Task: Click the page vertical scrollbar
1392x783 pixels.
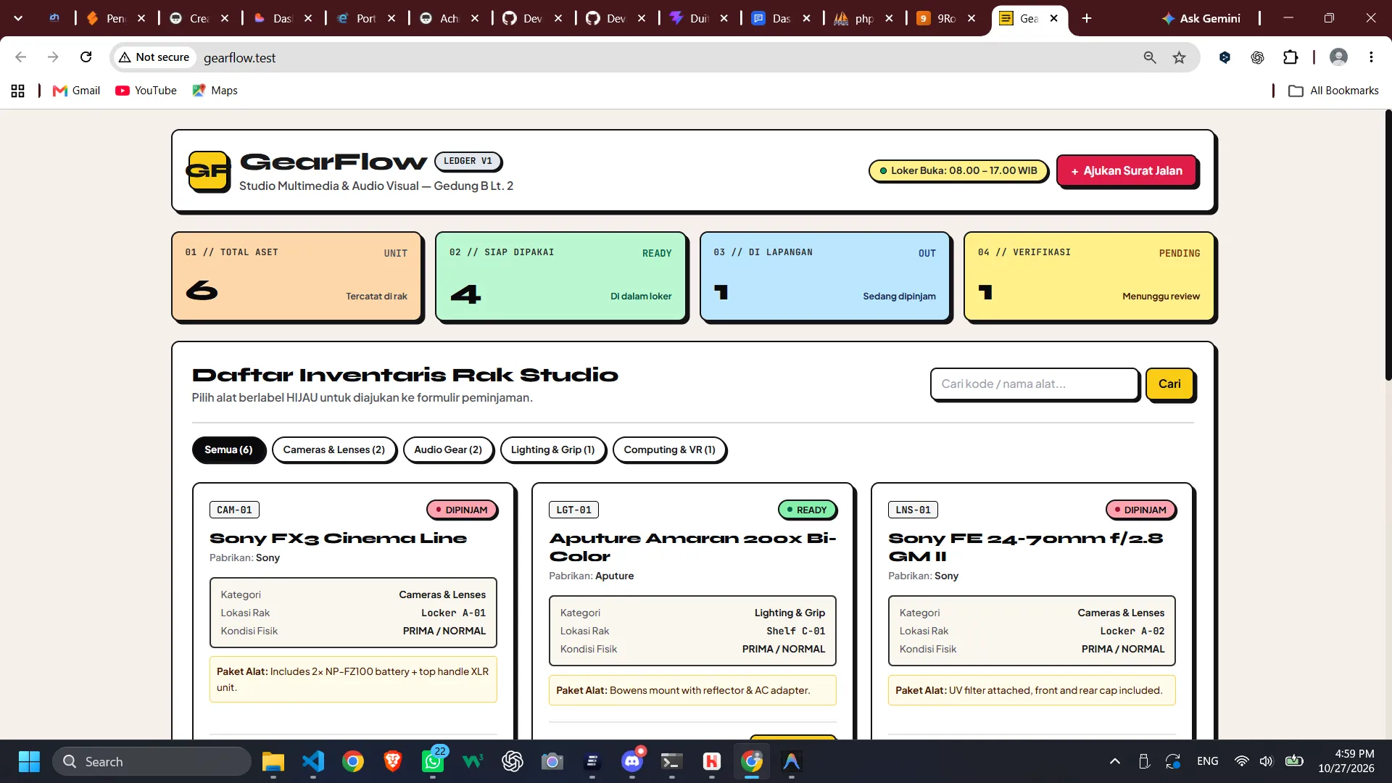Action: tap(1388, 246)
